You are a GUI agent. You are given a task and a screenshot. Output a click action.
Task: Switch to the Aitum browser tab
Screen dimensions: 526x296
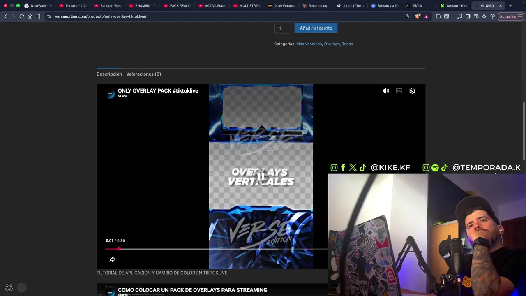click(x=351, y=6)
